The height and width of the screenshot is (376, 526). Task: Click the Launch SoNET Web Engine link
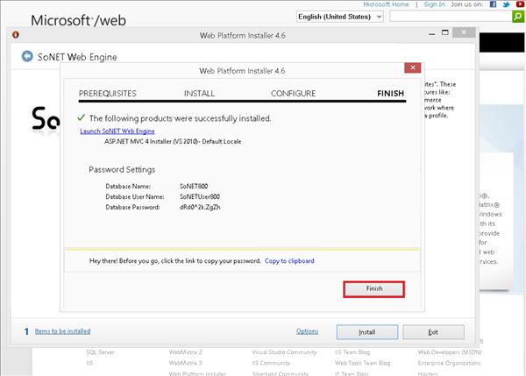[x=117, y=131]
